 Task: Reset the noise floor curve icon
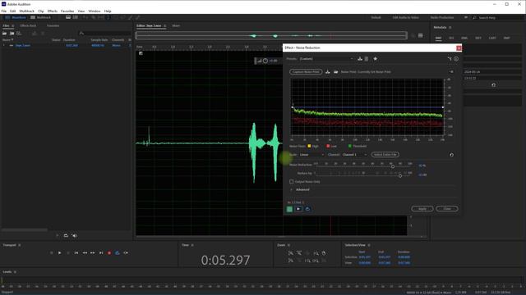451,155
